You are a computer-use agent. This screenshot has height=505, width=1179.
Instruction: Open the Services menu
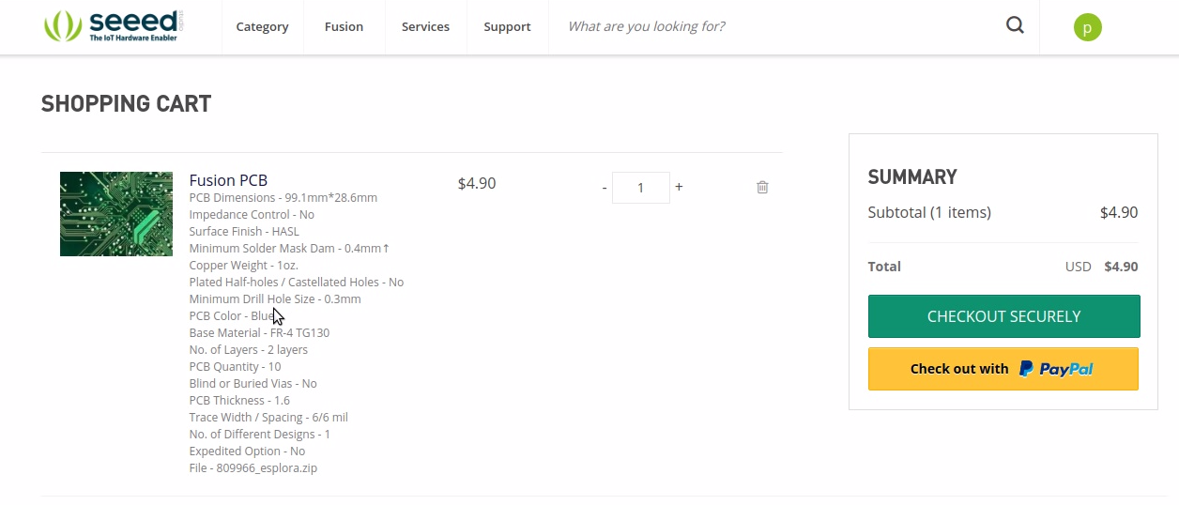[425, 26]
